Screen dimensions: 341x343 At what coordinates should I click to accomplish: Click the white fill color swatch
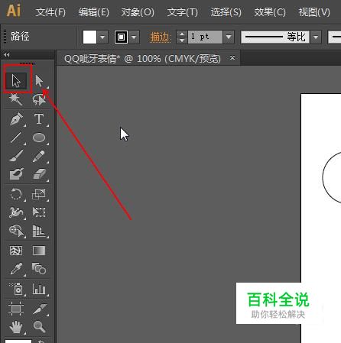click(x=89, y=37)
